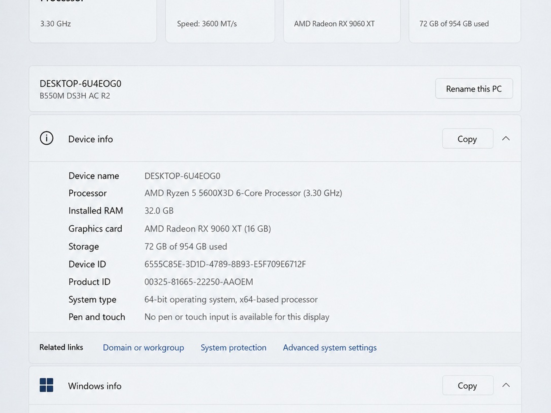Screen dimensions: 551x413
Task: Click the Installed RAM label
Action: coord(96,211)
